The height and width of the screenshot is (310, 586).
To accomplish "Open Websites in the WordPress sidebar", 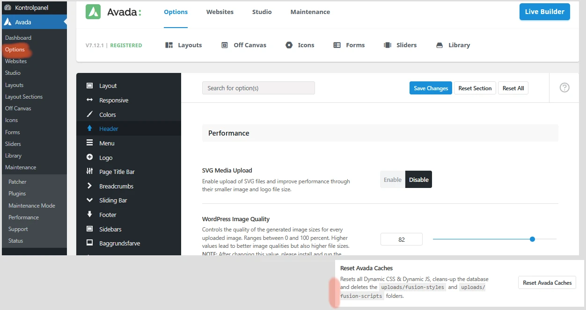I will (x=16, y=61).
